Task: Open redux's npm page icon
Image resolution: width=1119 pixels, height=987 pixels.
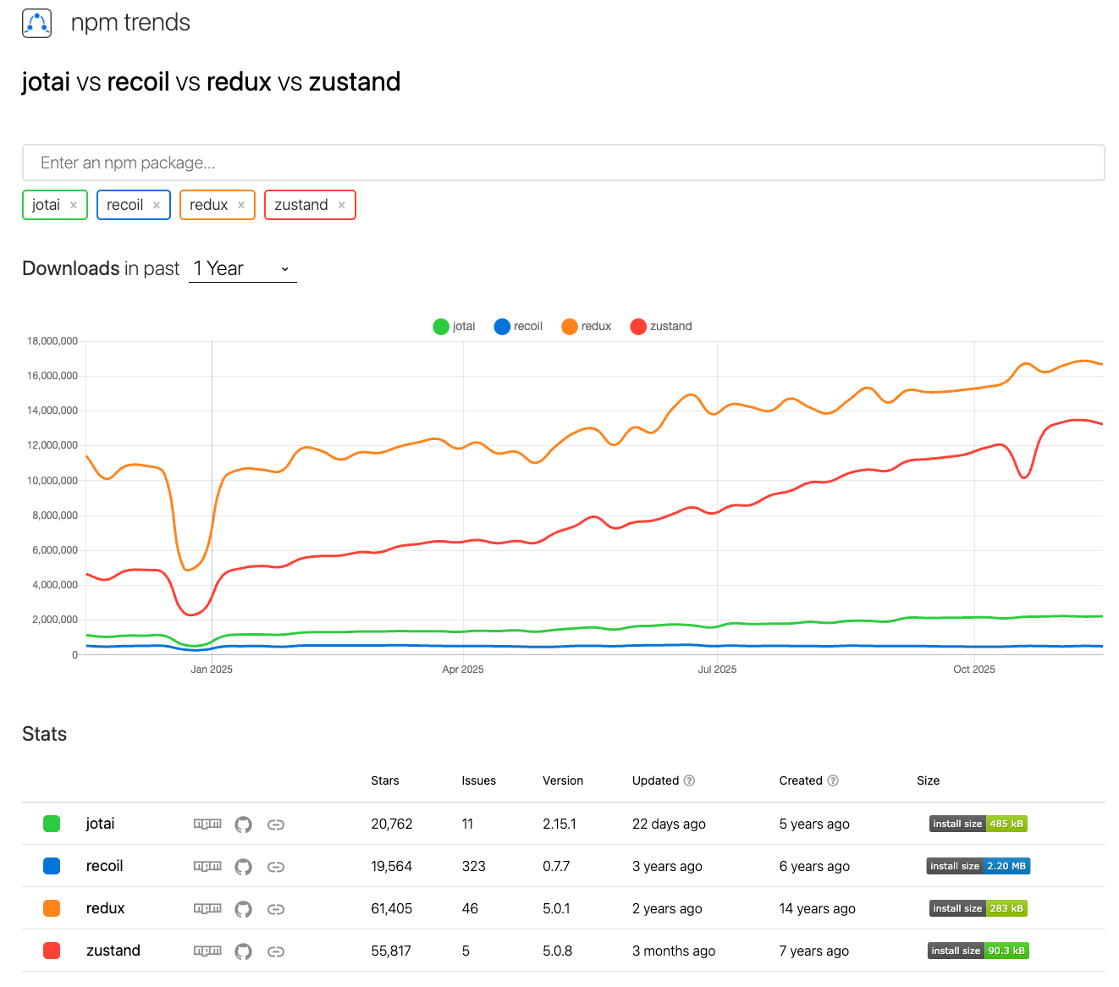Action: pos(207,908)
